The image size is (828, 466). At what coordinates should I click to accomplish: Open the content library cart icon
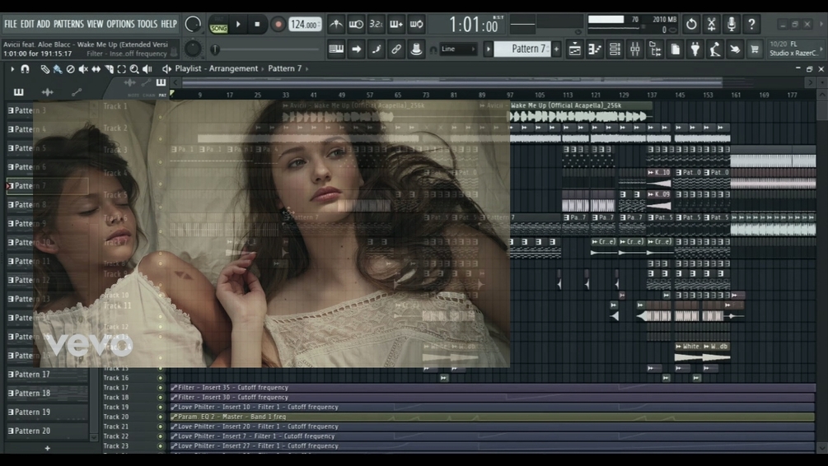coord(755,49)
